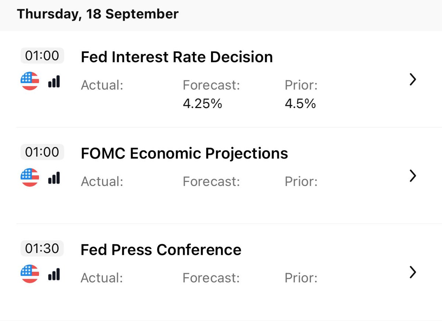Click the 01:30 time badge
The height and width of the screenshot is (321, 442).
point(42,249)
